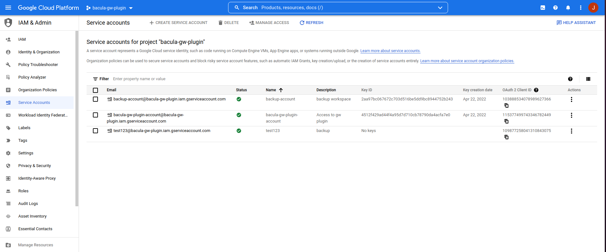Follow Learn more about service accounts link
The height and width of the screenshot is (252, 606).
click(390, 51)
